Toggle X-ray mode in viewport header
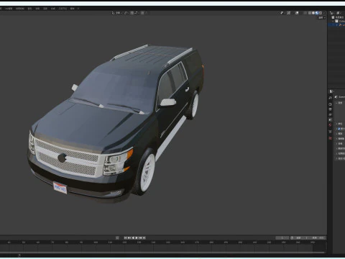Image resolution: width=345 pixels, height=259 pixels. (305, 13)
